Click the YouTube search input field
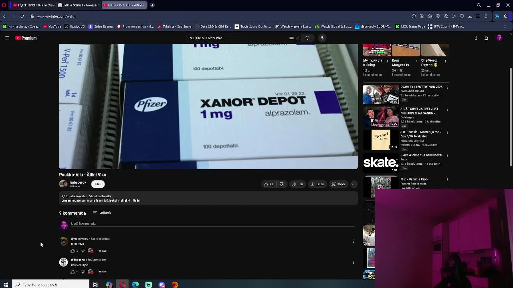This screenshot has height=288, width=513. click(239, 38)
